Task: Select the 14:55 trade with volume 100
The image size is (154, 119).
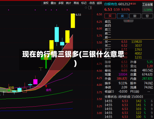Action: (x=128, y=117)
